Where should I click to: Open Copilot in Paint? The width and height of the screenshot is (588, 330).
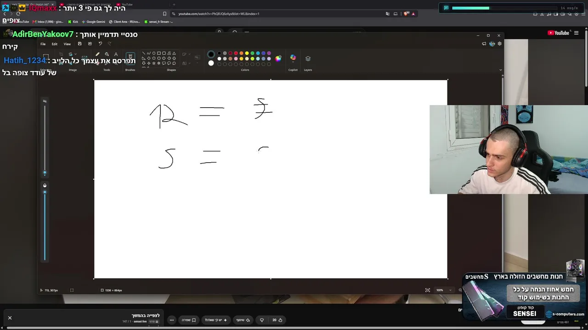coord(293,58)
